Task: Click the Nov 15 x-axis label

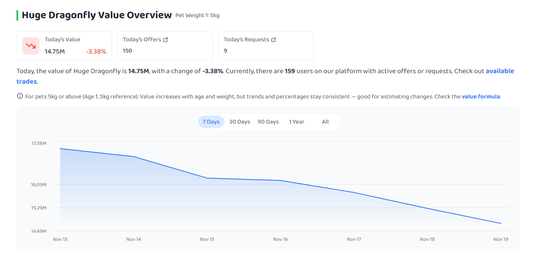Action: [207, 239]
